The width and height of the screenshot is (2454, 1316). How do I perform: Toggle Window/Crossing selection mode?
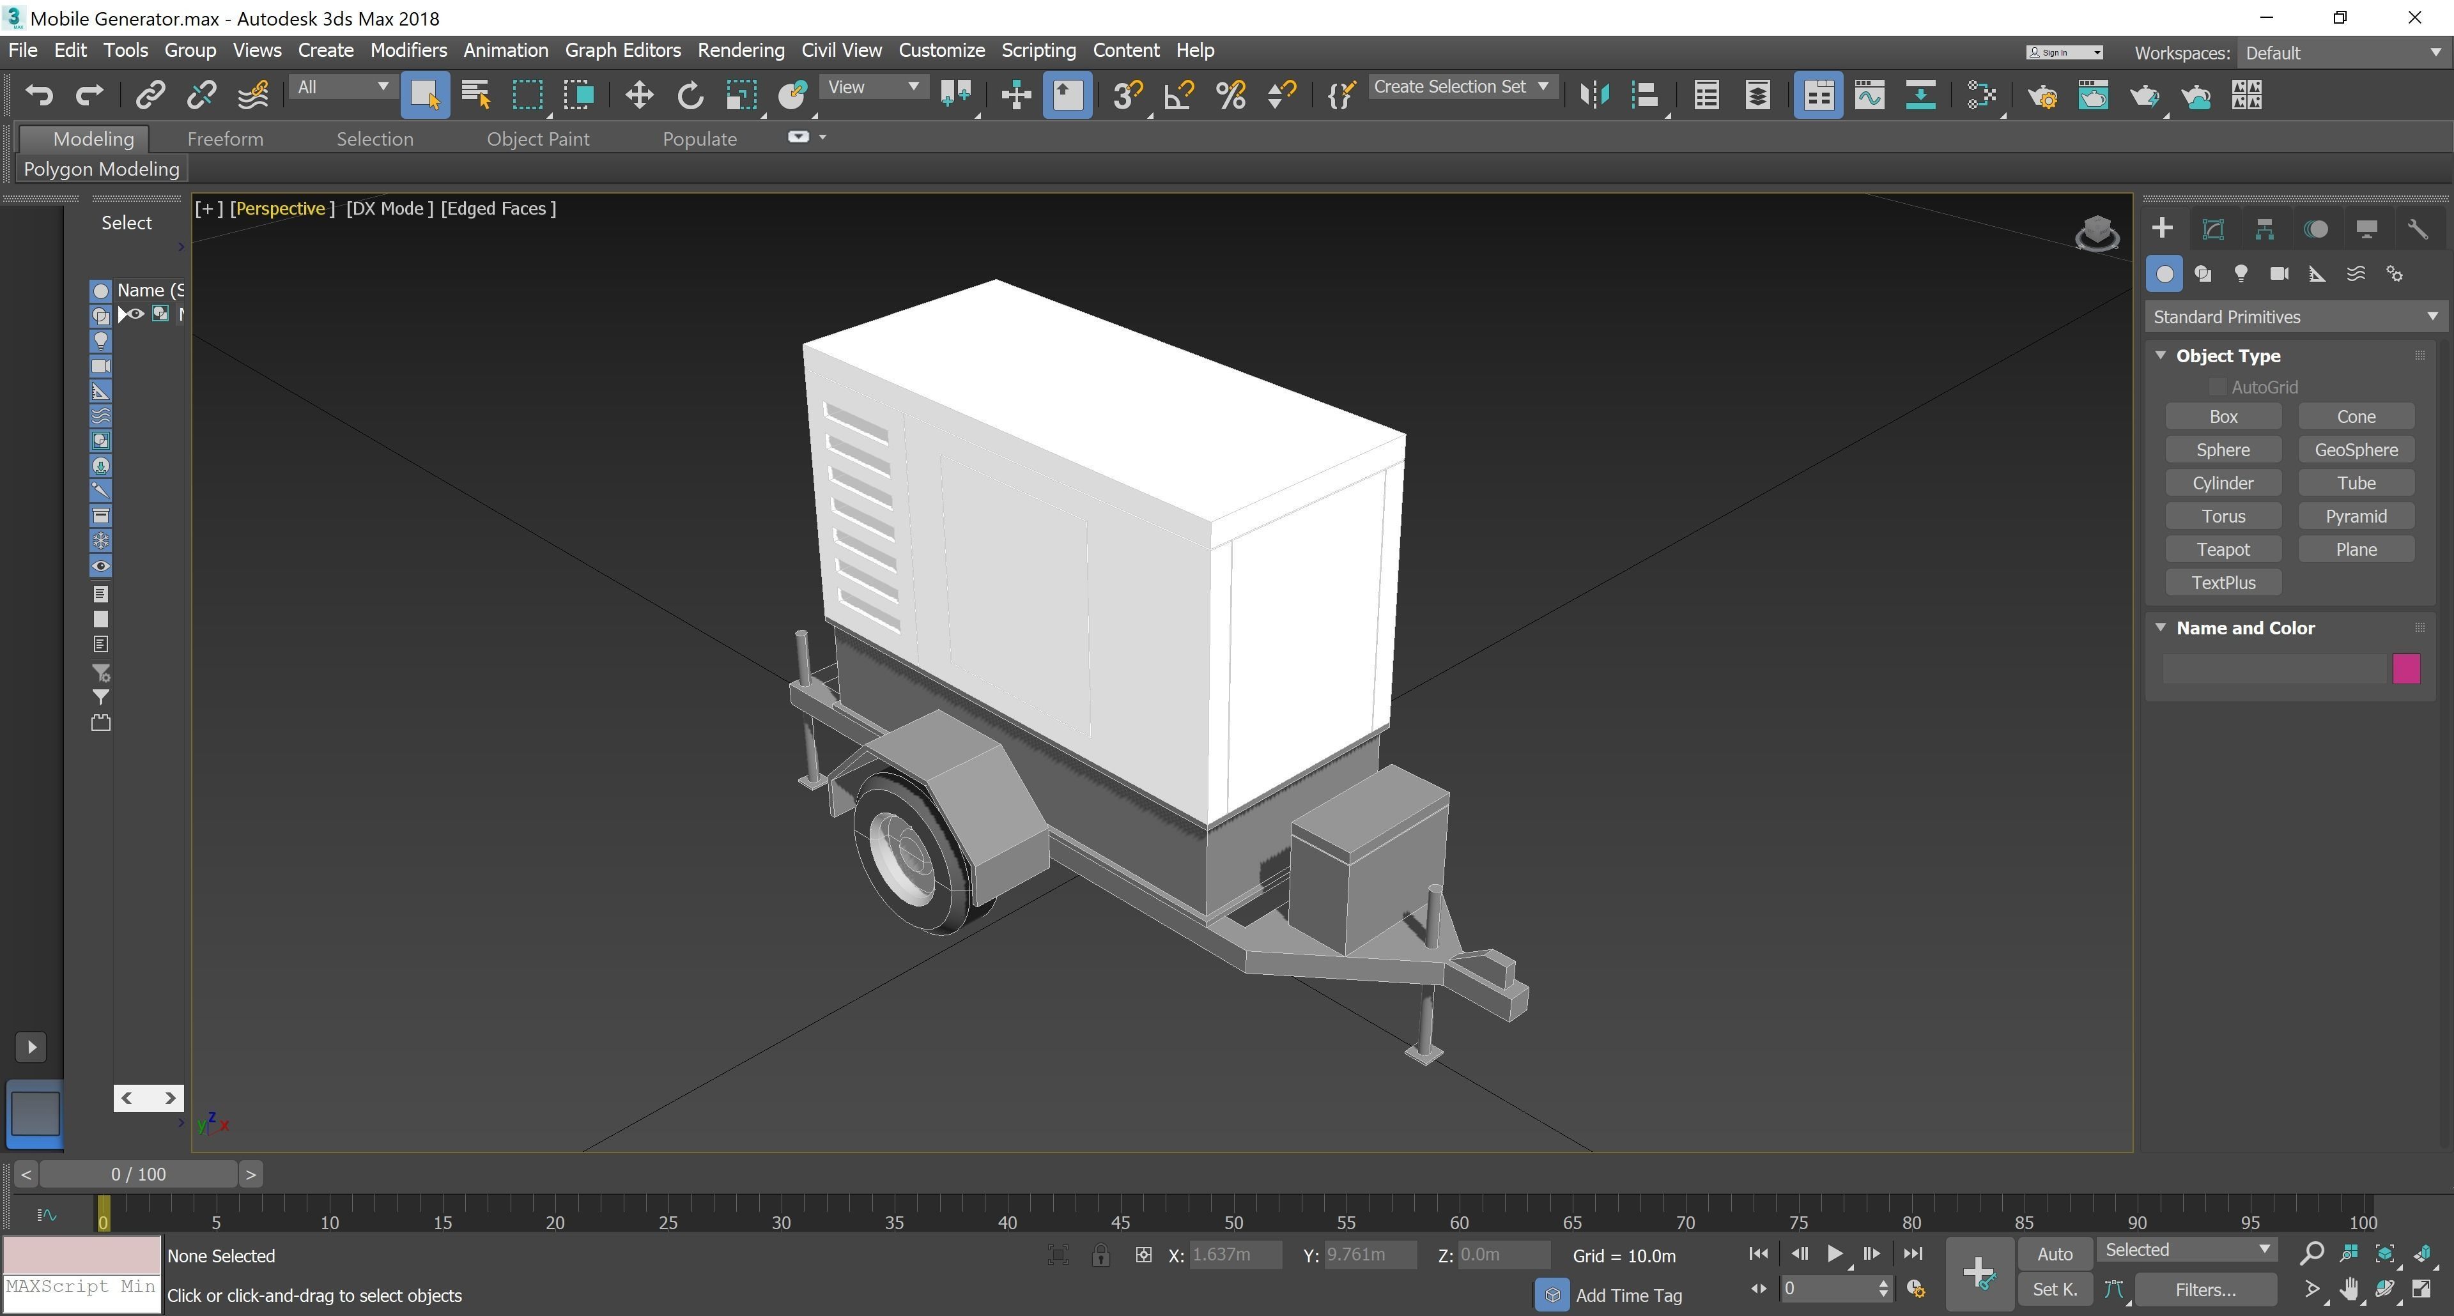(578, 95)
